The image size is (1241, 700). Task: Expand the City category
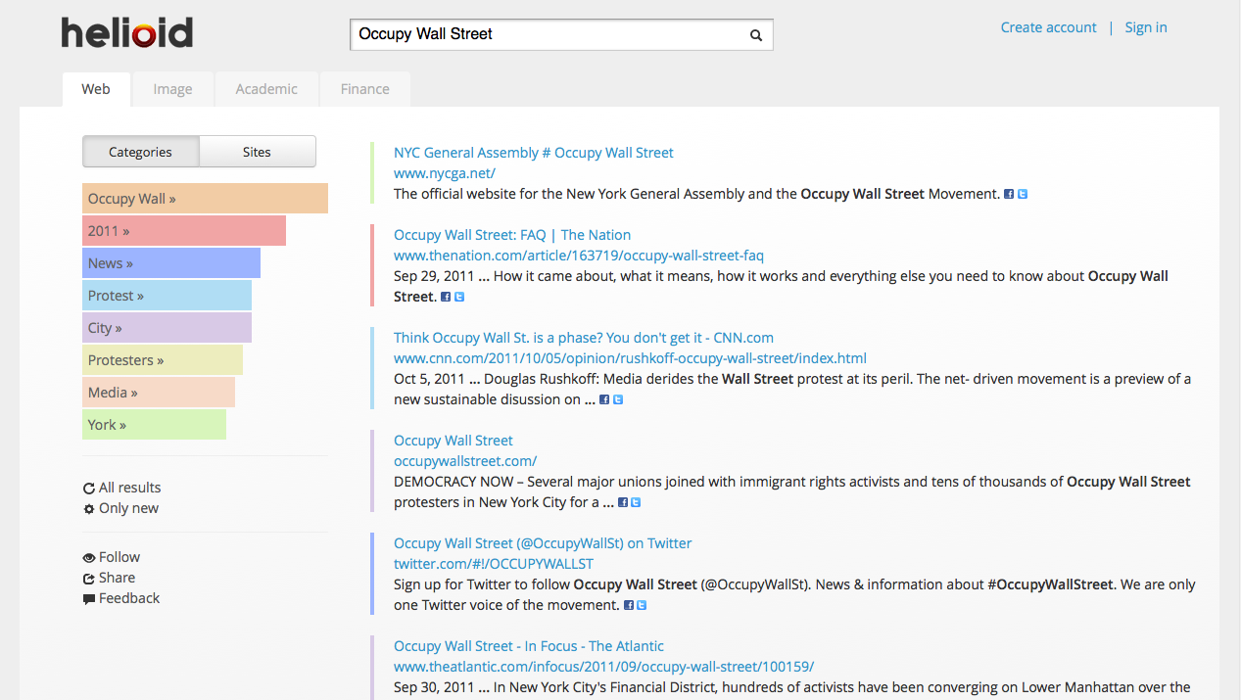tap(167, 328)
